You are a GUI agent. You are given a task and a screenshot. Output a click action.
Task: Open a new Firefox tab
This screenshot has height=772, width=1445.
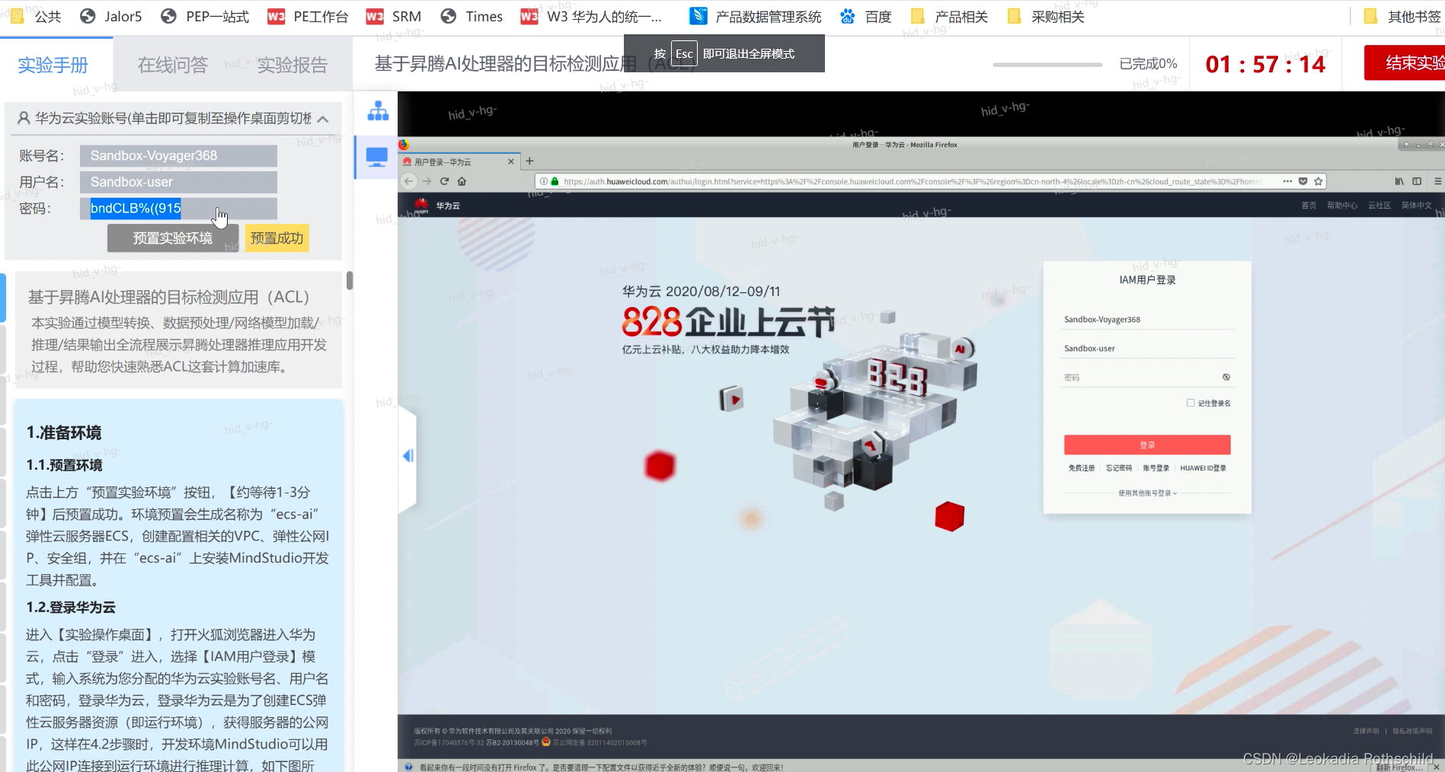click(529, 161)
